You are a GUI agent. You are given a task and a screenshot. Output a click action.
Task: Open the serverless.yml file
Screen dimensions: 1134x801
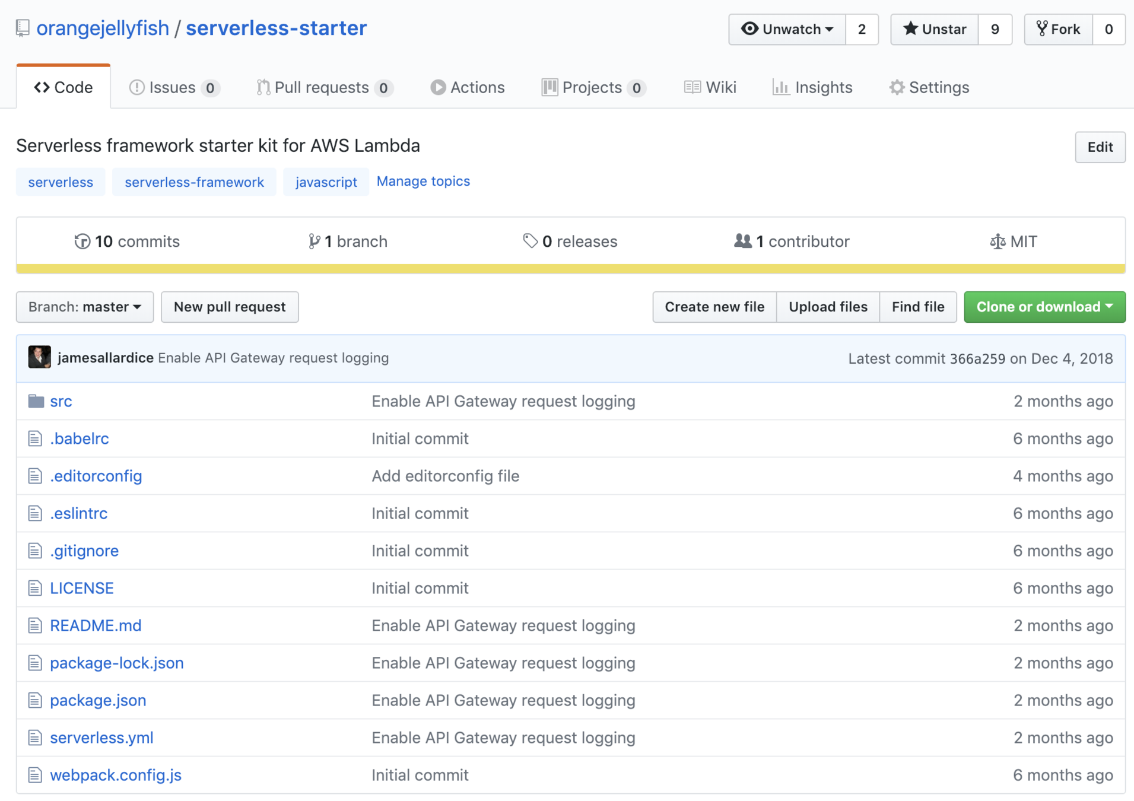[x=101, y=738]
